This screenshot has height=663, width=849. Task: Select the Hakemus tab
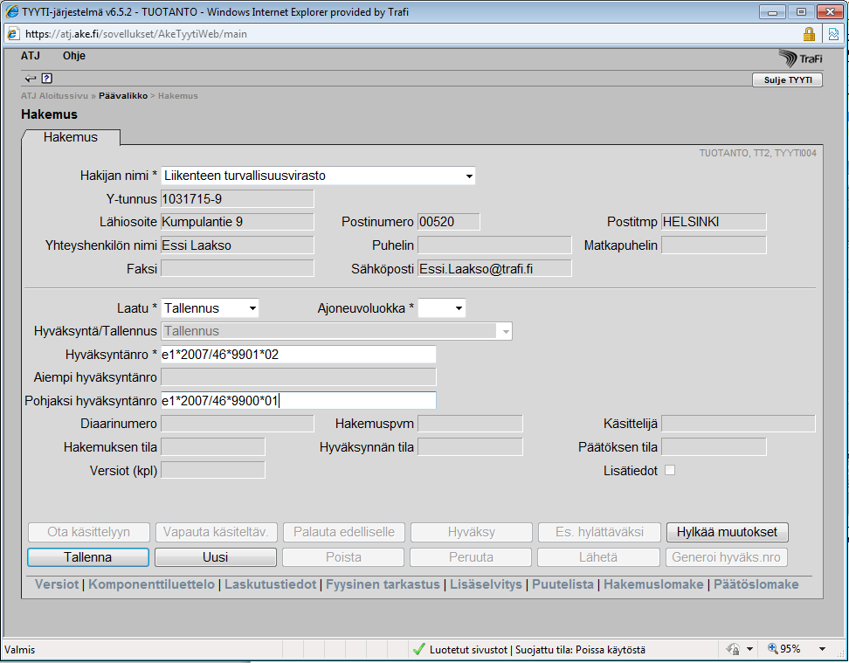pyautogui.click(x=71, y=137)
